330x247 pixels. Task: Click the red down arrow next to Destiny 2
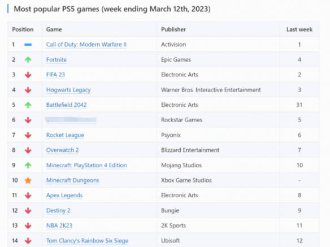point(28,211)
